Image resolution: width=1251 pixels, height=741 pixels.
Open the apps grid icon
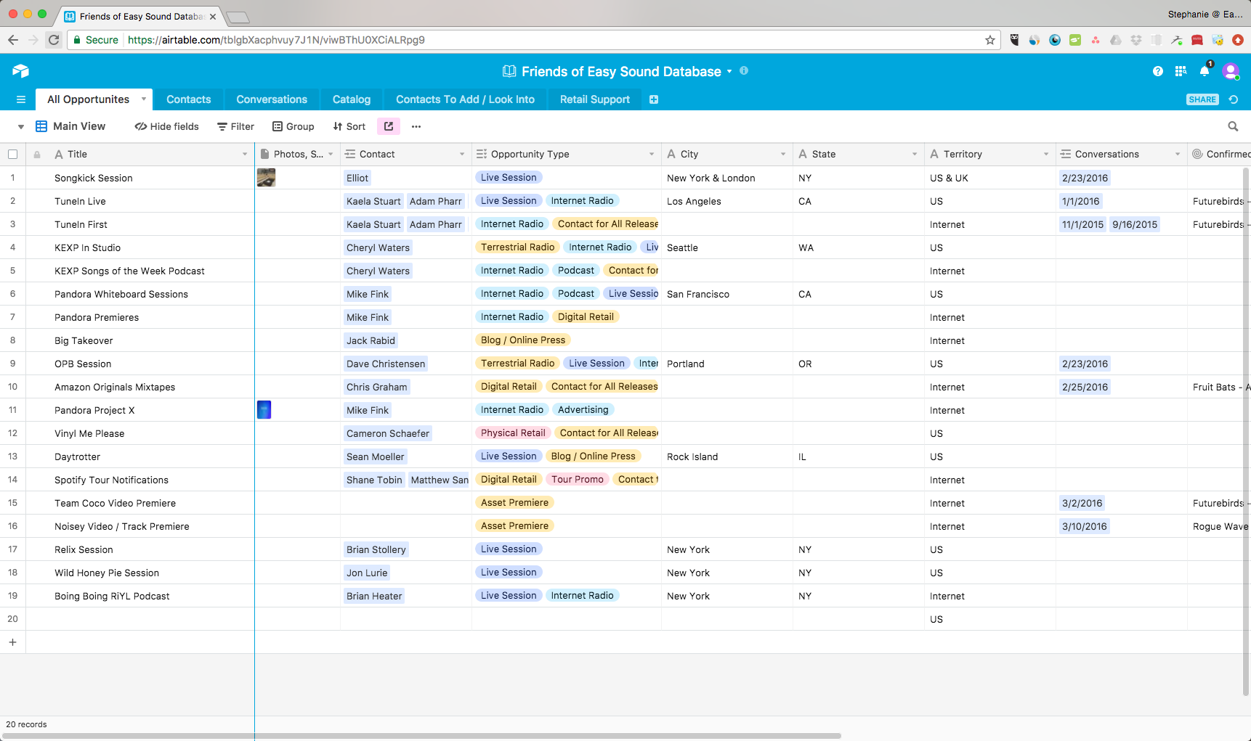coord(1181,71)
